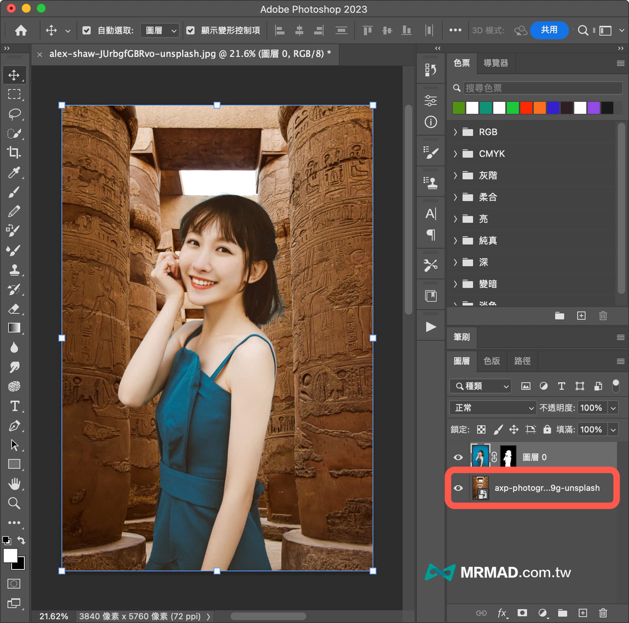
Task: Open the 不透明度 opacity dropdown arrow
Action: point(613,408)
